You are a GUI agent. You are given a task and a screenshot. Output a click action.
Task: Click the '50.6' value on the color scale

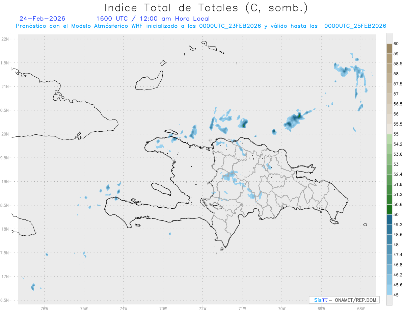click(x=398, y=204)
